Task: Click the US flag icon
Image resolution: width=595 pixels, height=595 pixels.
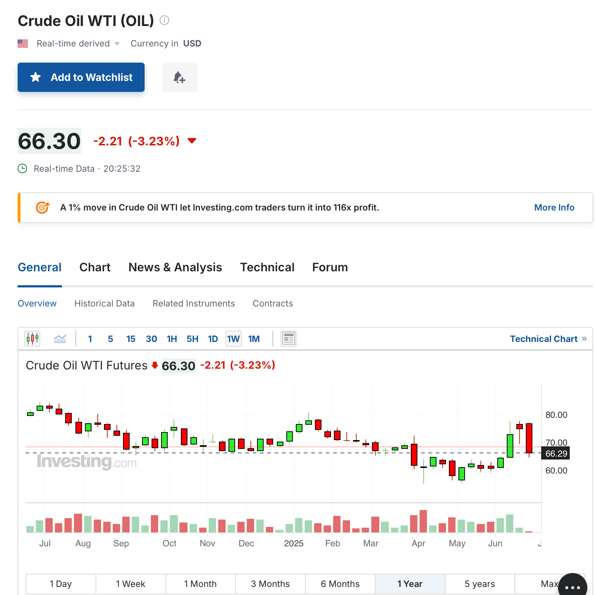Action: click(x=23, y=44)
